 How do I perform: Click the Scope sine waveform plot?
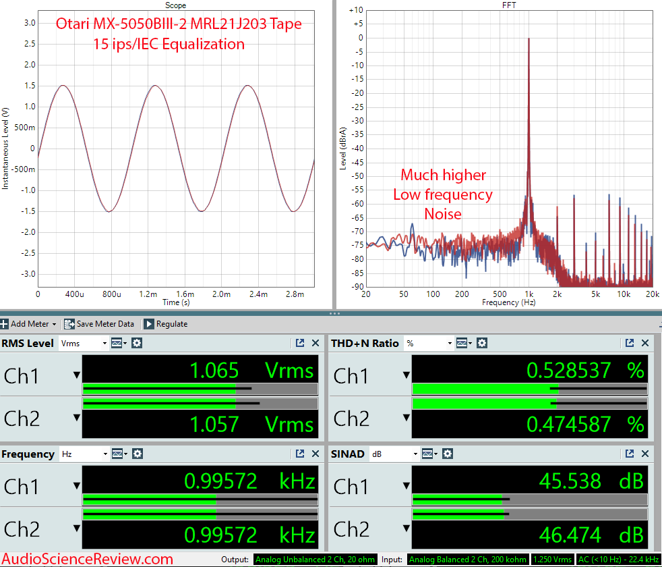[176, 148]
